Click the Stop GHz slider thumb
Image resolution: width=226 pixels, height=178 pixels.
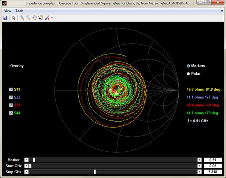tap(95, 172)
